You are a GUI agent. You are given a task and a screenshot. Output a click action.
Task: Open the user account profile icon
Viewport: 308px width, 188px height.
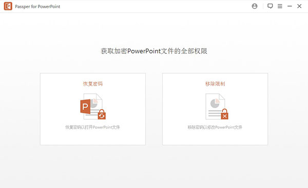click(255, 6)
